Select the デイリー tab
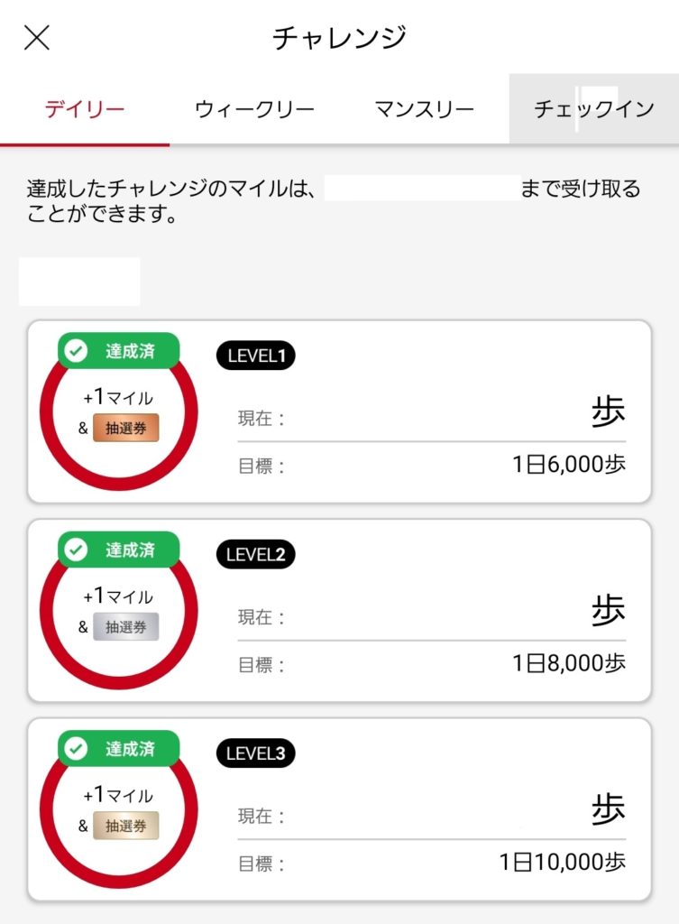Screen dimensions: 679x924 (x=85, y=109)
